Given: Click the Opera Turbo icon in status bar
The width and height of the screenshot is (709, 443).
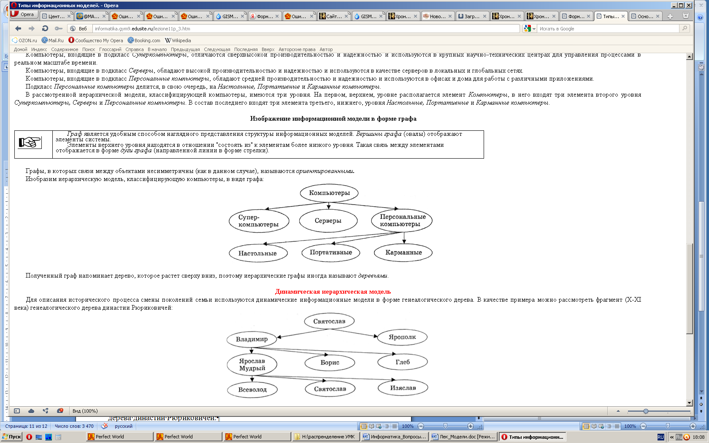Looking at the screenshot, I should point(60,411).
